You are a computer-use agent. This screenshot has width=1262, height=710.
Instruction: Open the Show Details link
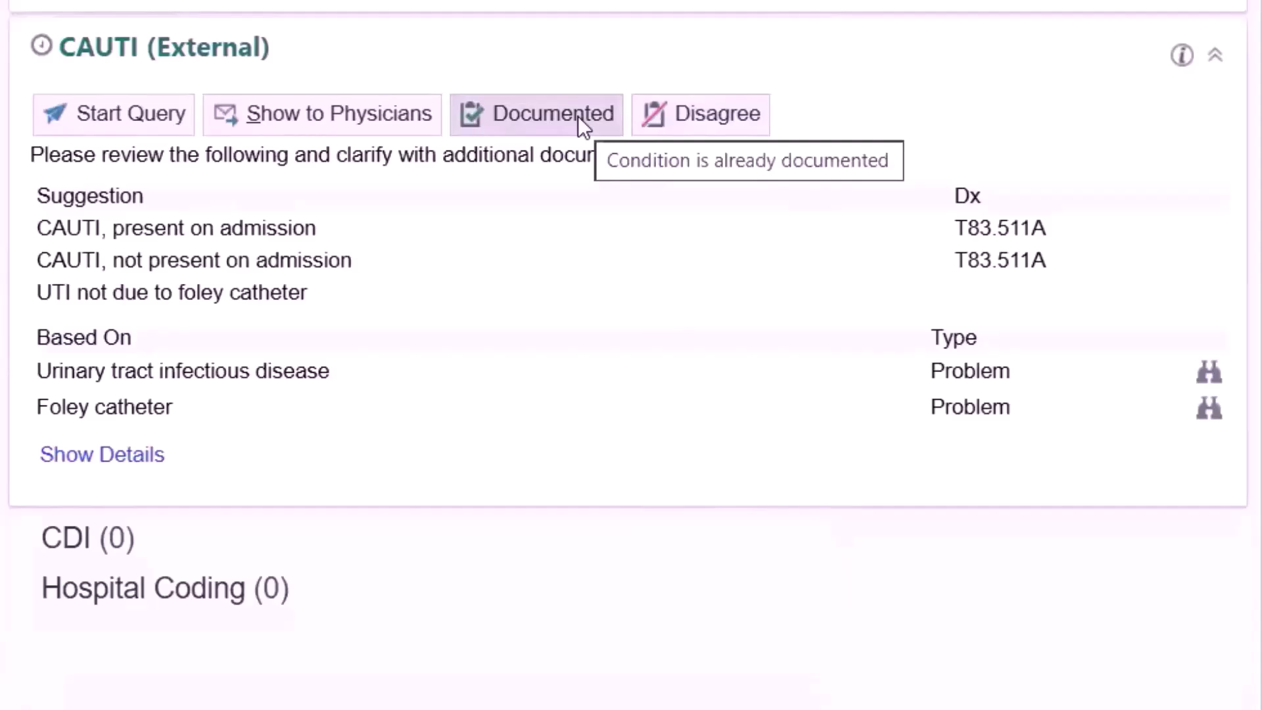[102, 454]
